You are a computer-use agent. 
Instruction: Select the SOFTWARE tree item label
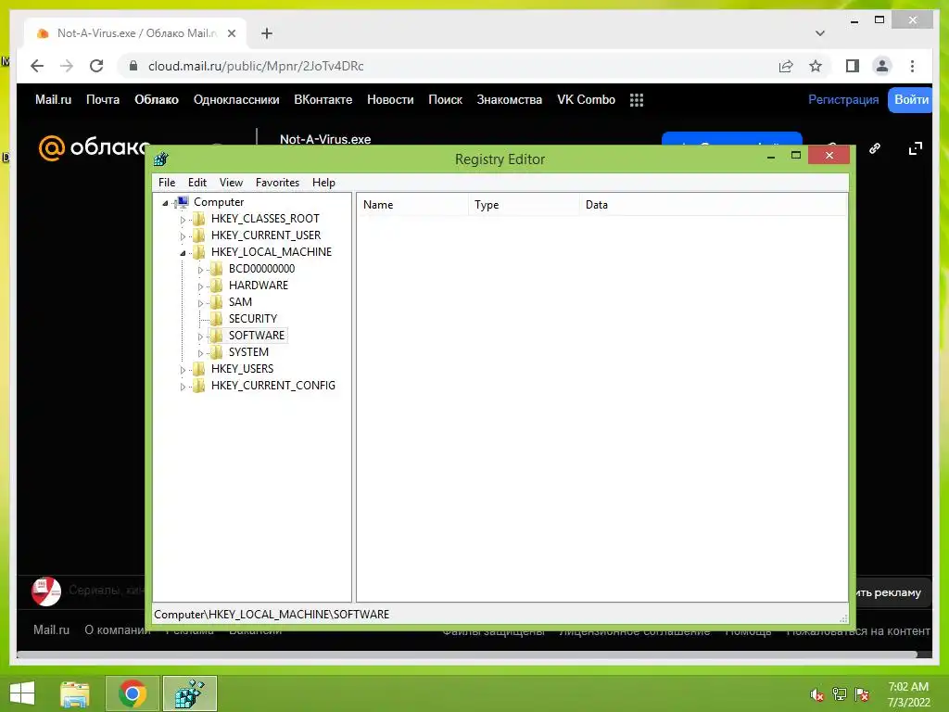point(256,336)
